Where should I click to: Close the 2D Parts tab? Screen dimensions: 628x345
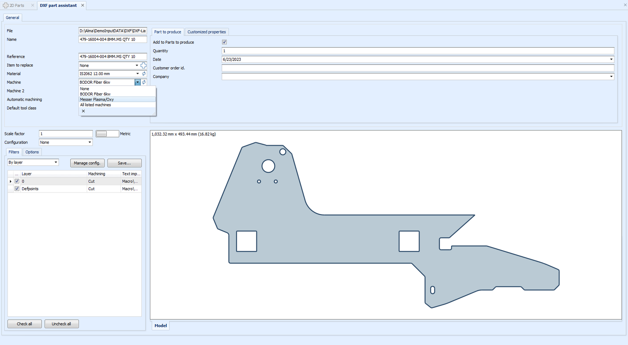[33, 6]
